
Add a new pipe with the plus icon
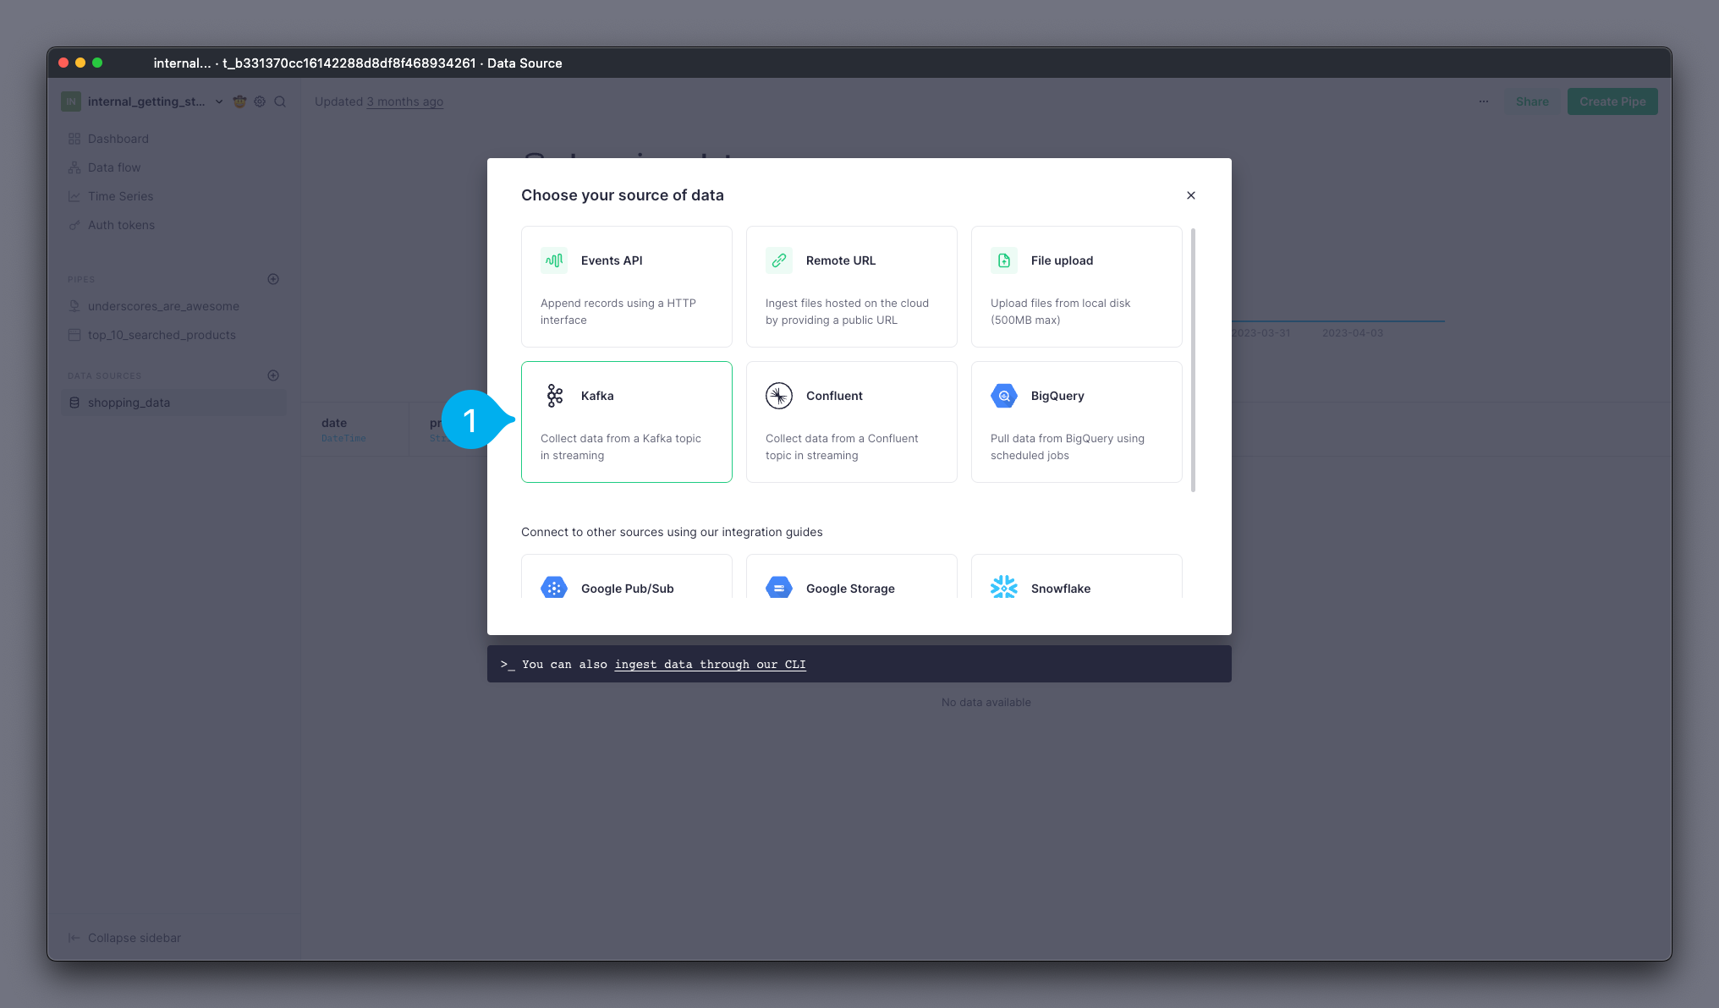tap(273, 279)
